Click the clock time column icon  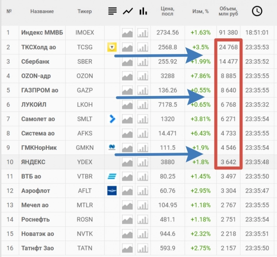(257, 11)
